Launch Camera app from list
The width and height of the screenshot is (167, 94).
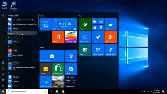tap(22, 86)
